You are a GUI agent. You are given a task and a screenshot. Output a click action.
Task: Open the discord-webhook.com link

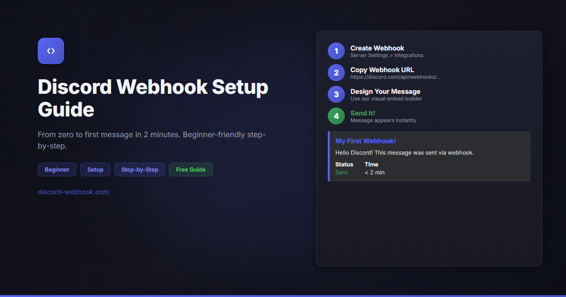pyautogui.click(x=73, y=192)
